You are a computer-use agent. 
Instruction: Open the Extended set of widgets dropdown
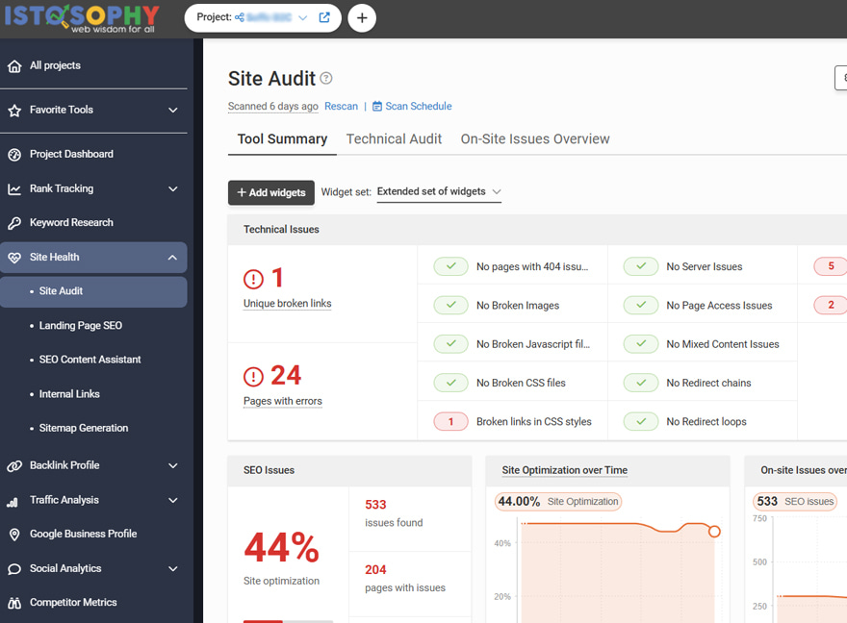coord(439,192)
